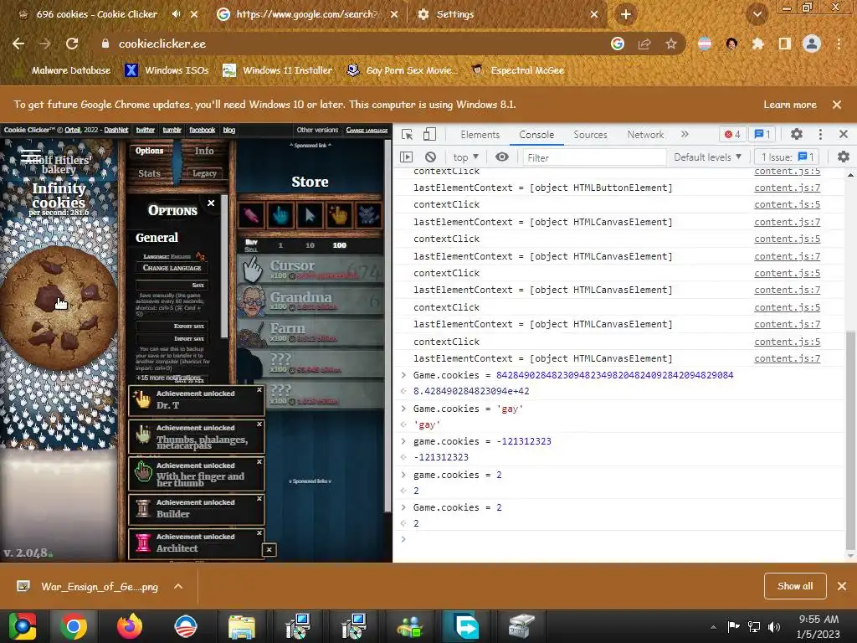Expand the Game.cookies = 'gay' console entry
The width and height of the screenshot is (857, 643).
[x=404, y=409]
